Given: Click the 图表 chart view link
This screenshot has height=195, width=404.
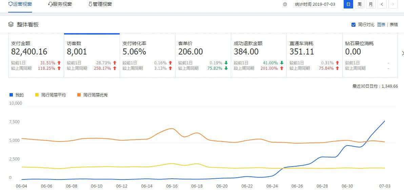Looking at the screenshot, I should [382, 24].
